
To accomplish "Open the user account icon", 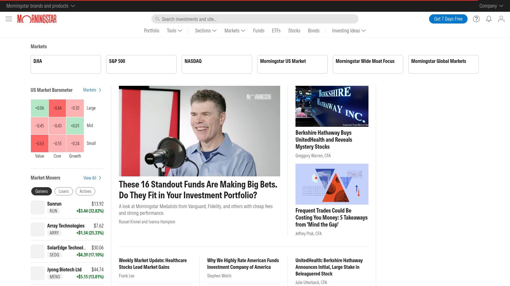I will tap(501, 19).
